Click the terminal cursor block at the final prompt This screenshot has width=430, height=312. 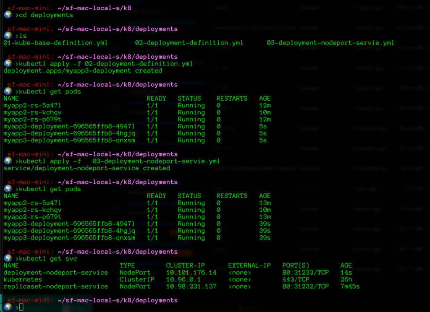pyautogui.click(x=21, y=307)
